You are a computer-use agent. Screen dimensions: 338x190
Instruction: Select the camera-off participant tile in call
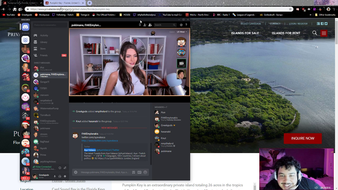pyautogui.click(x=181, y=63)
